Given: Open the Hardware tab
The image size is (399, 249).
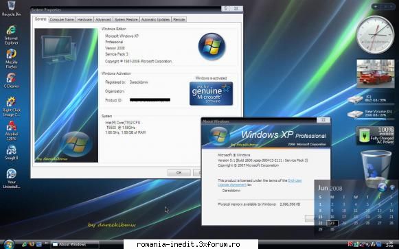Looking at the screenshot, I should [84, 20].
